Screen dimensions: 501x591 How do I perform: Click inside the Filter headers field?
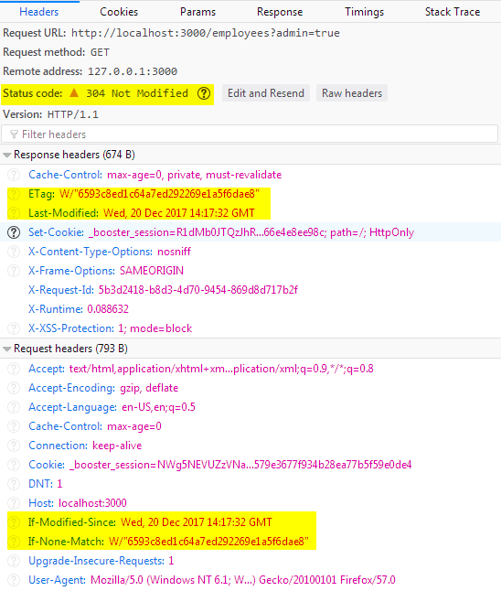(x=250, y=134)
